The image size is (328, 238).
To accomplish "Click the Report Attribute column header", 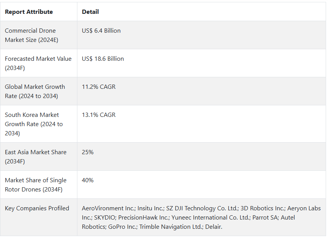I will [x=29, y=12].
